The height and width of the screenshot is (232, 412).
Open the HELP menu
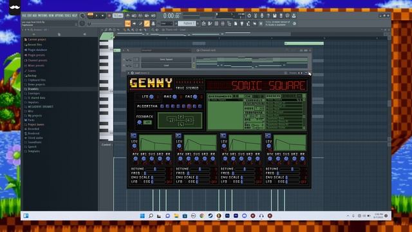click(75, 15)
